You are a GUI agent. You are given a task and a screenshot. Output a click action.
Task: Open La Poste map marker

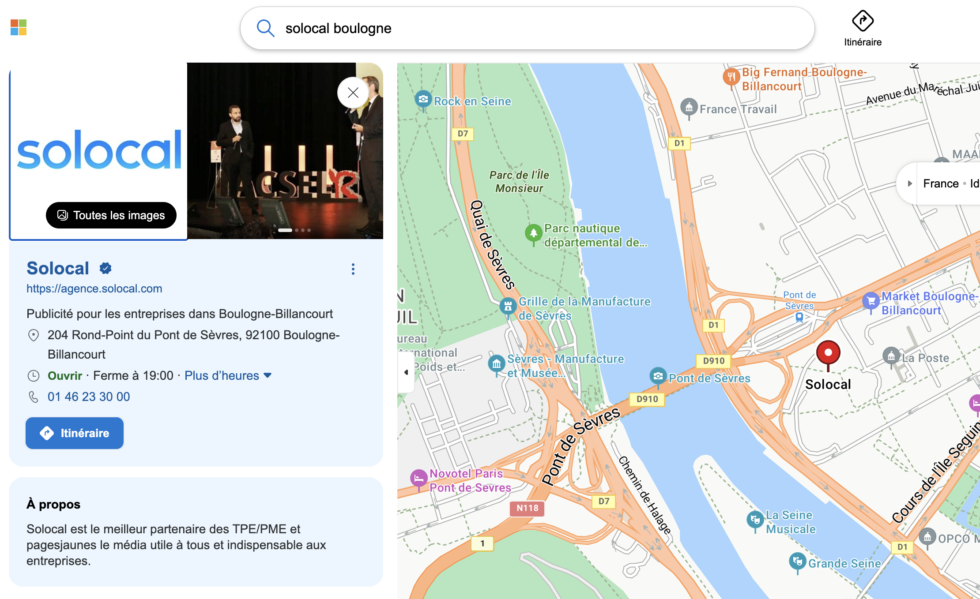pos(891,357)
